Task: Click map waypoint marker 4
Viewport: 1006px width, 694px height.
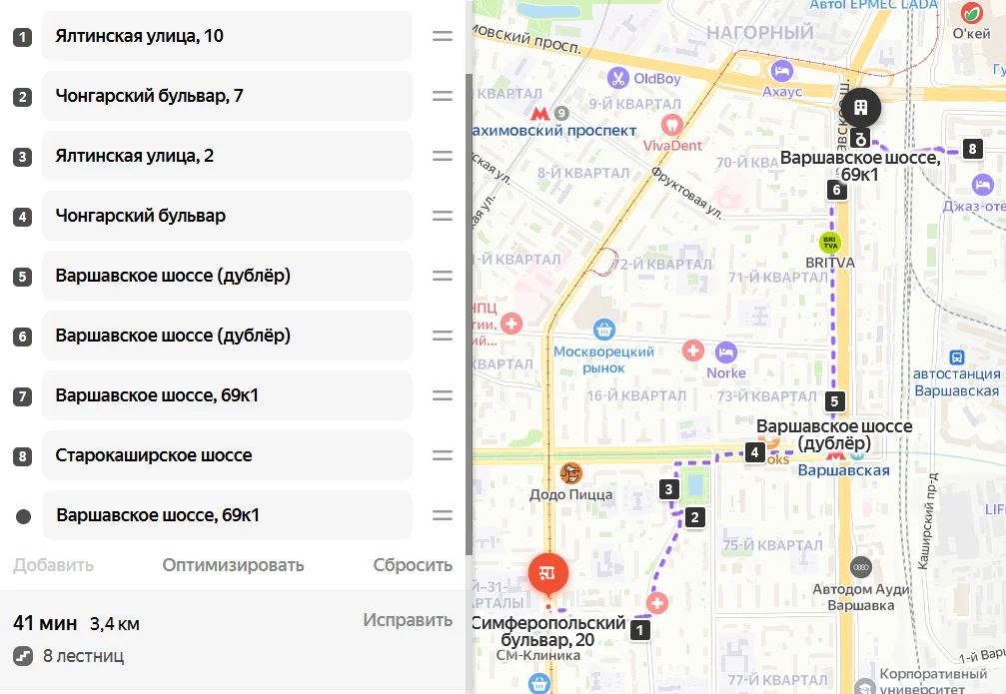Action: 754,452
